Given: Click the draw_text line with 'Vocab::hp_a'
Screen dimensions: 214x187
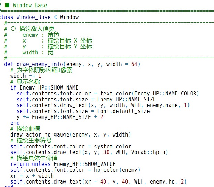Looking at the screenshot, I should 89,152.
